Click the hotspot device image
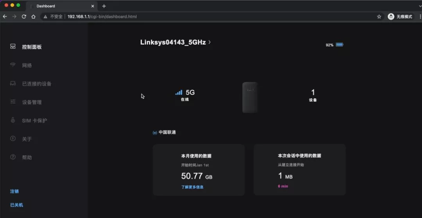 coord(250,97)
